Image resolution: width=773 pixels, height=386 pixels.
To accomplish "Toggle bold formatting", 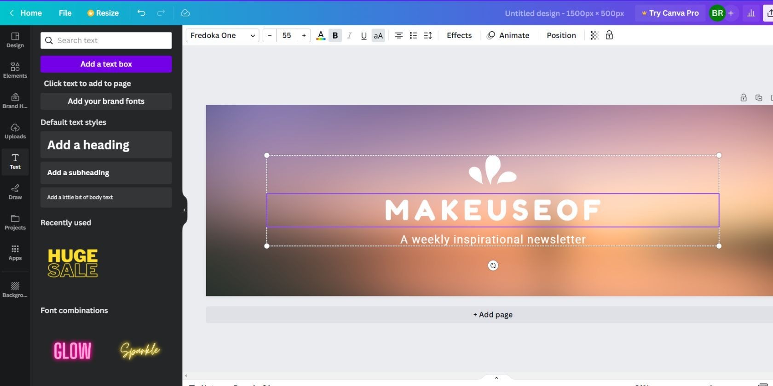I will [x=335, y=35].
